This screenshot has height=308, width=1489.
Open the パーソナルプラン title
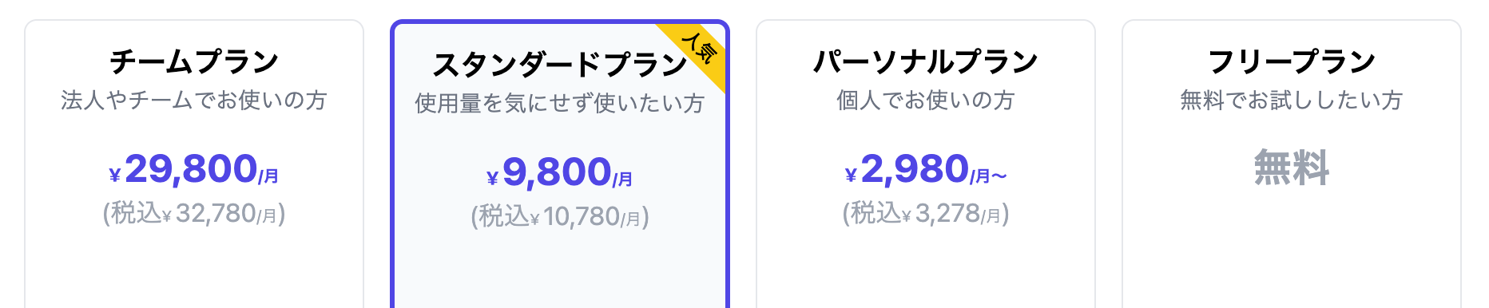pos(926,61)
